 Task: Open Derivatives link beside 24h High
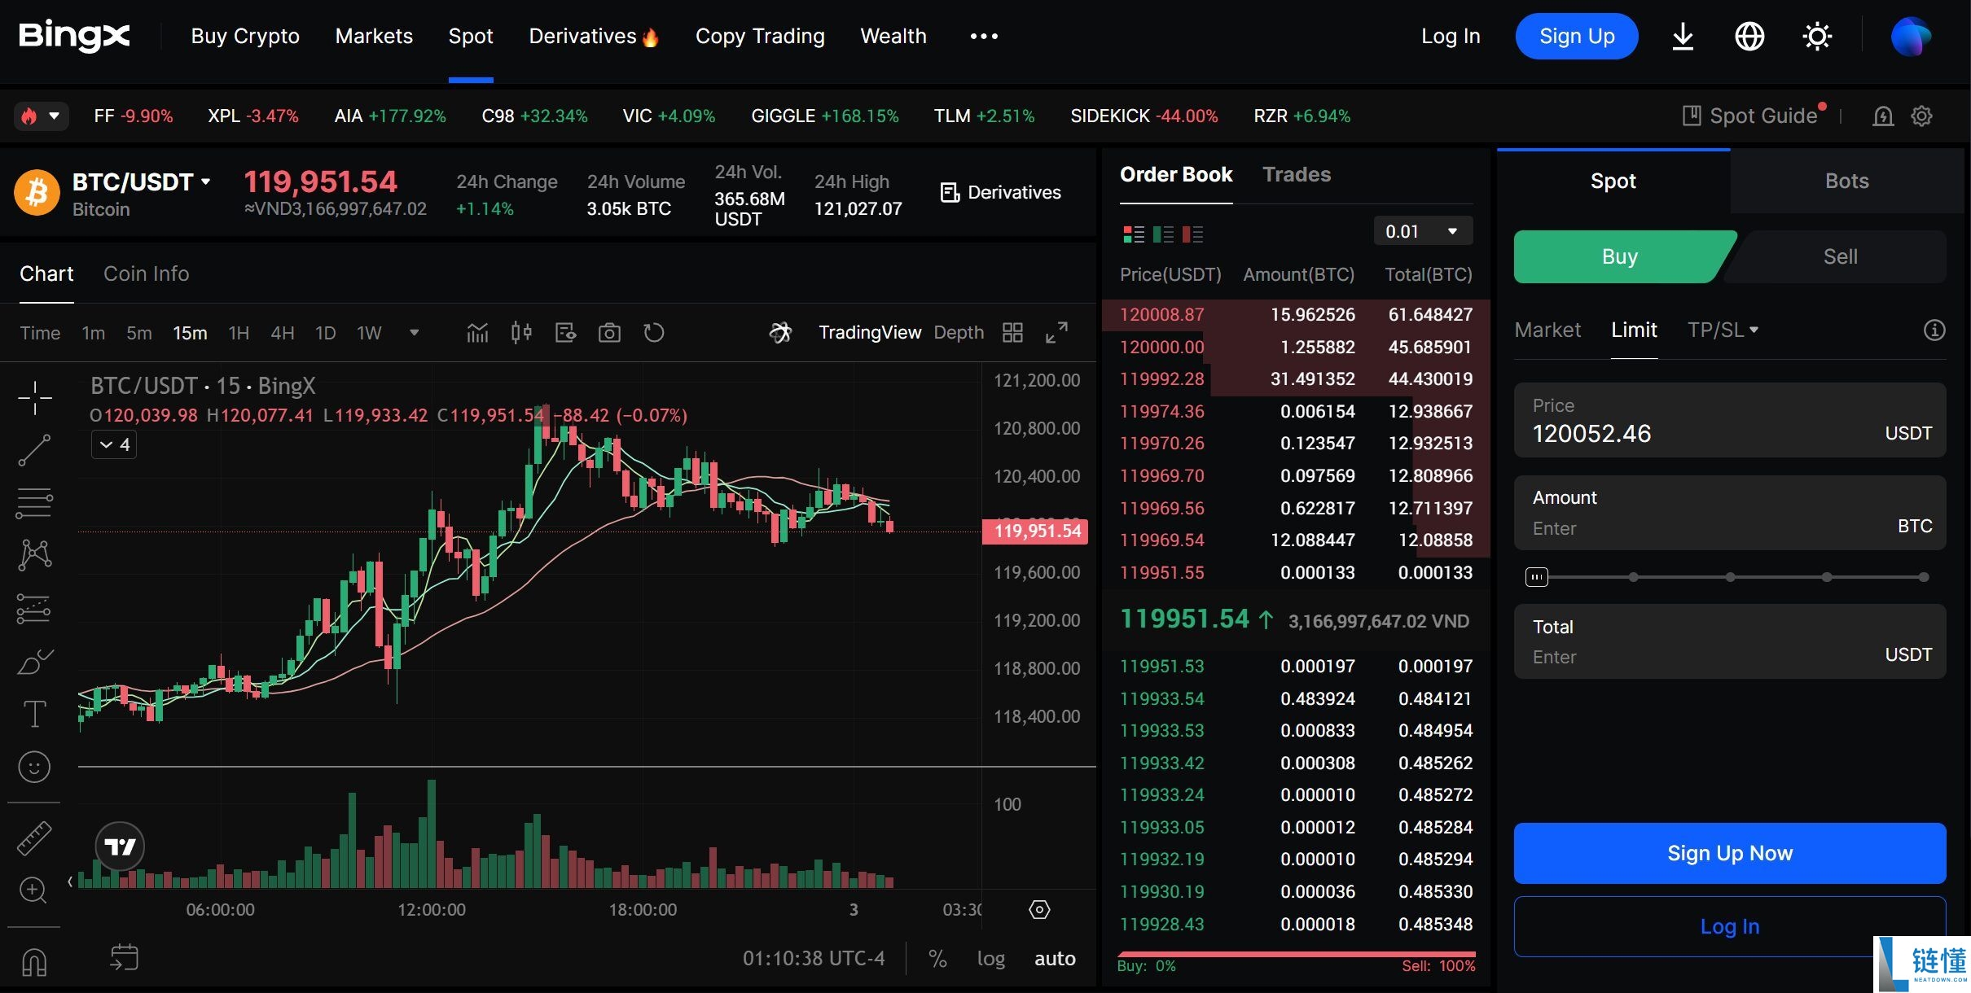coord(1001,192)
